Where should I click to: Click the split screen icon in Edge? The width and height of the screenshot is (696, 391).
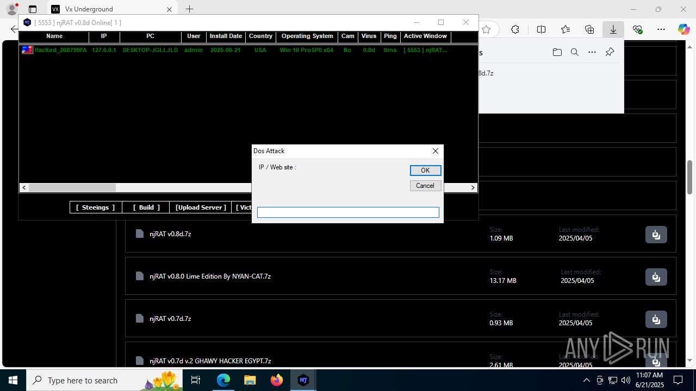pos(541,29)
